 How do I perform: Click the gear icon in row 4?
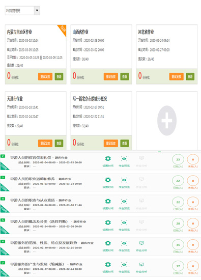pos(108,201)
